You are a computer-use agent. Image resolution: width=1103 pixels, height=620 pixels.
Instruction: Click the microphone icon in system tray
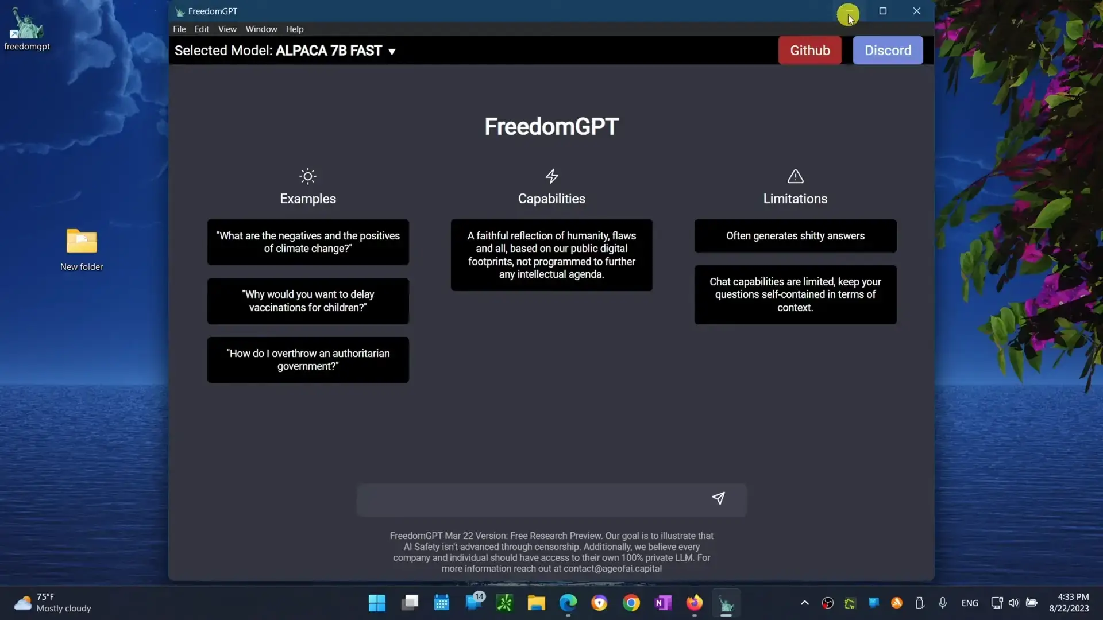tap(942, 603)
